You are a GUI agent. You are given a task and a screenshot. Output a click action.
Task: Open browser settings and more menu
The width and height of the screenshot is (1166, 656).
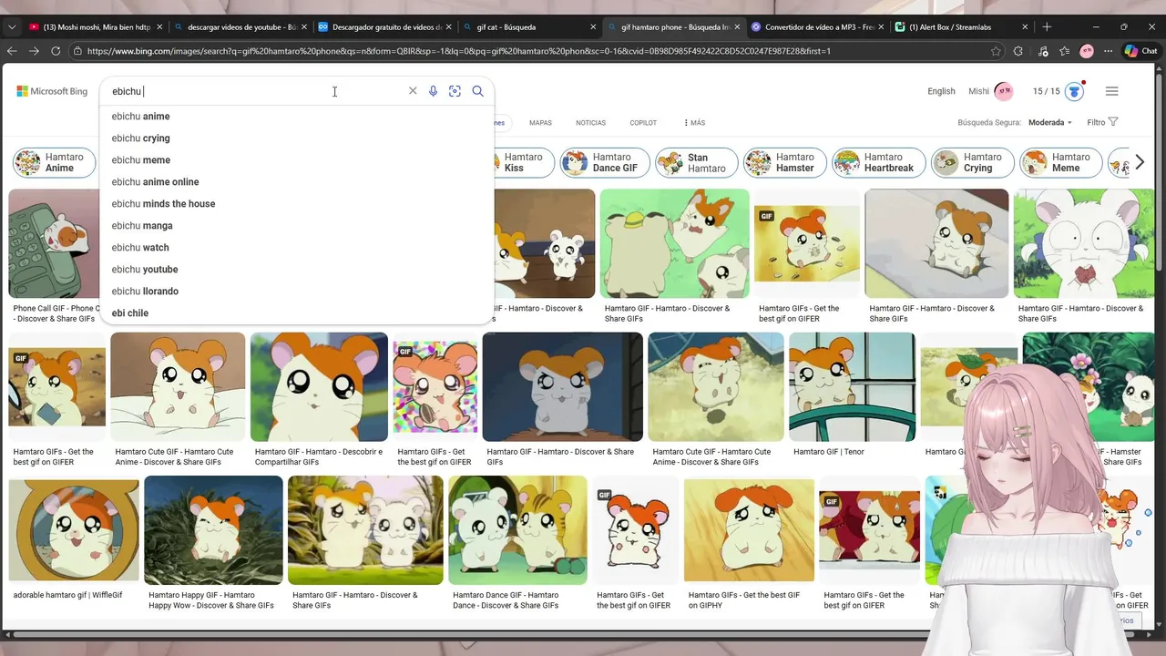1109,51
